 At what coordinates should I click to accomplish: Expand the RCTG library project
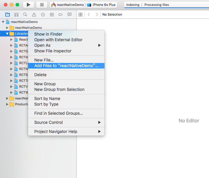tap(11, 51)
